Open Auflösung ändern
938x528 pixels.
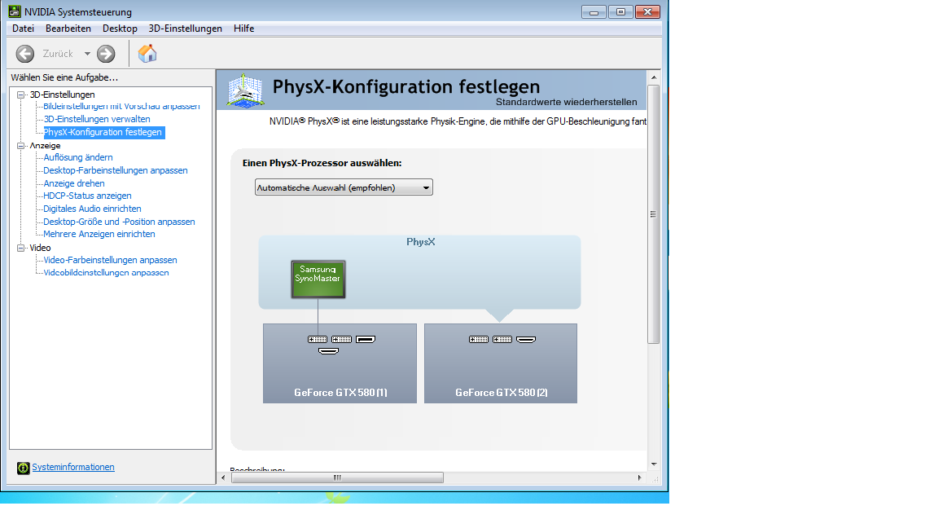[78, 157]
